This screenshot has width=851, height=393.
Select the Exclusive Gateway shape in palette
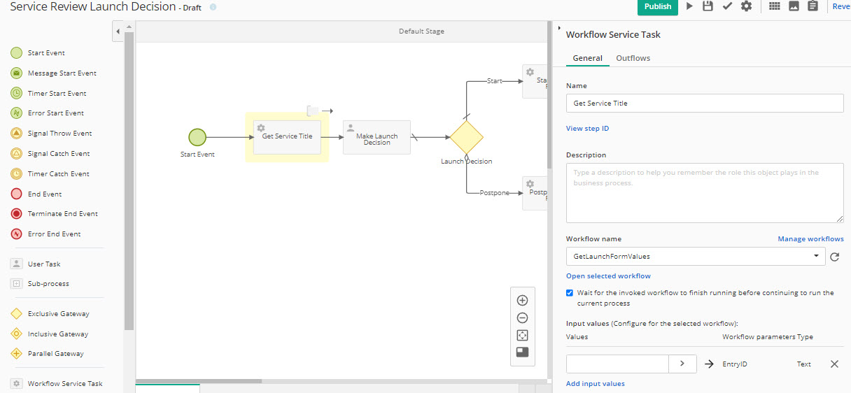(58, 314)
